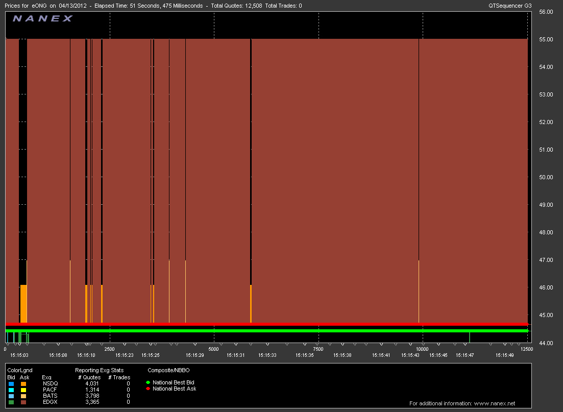The height and width of the screenshot is (412, 563).
Task: Click the EDGX exchange label
Action: pyautogui.click(x=50, y=402)
